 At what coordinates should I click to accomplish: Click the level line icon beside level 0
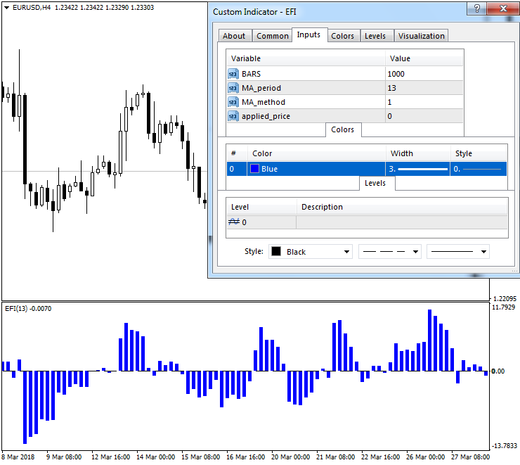[x=234, y=222]
